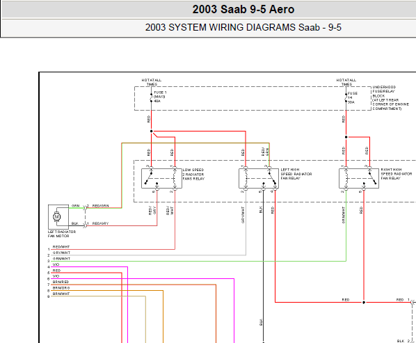Viewport: 416px width, 343px height.
Task: Click the Fuse 14 30A label
Action: 352,97
